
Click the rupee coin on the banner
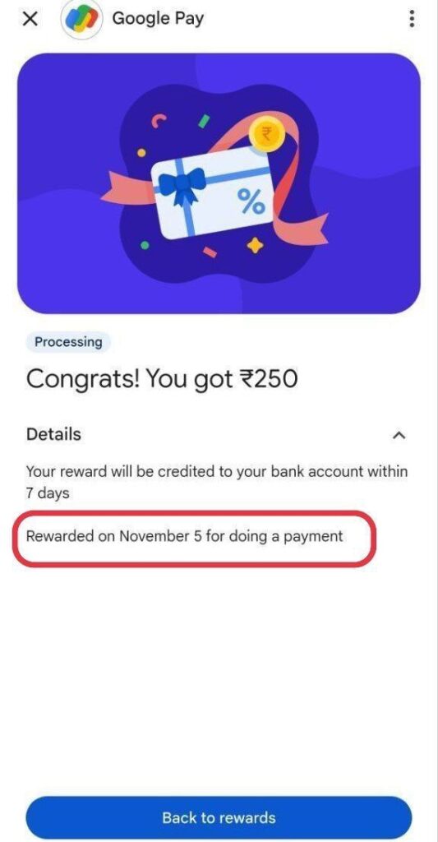pyautogui.click(x=267, y=134)
